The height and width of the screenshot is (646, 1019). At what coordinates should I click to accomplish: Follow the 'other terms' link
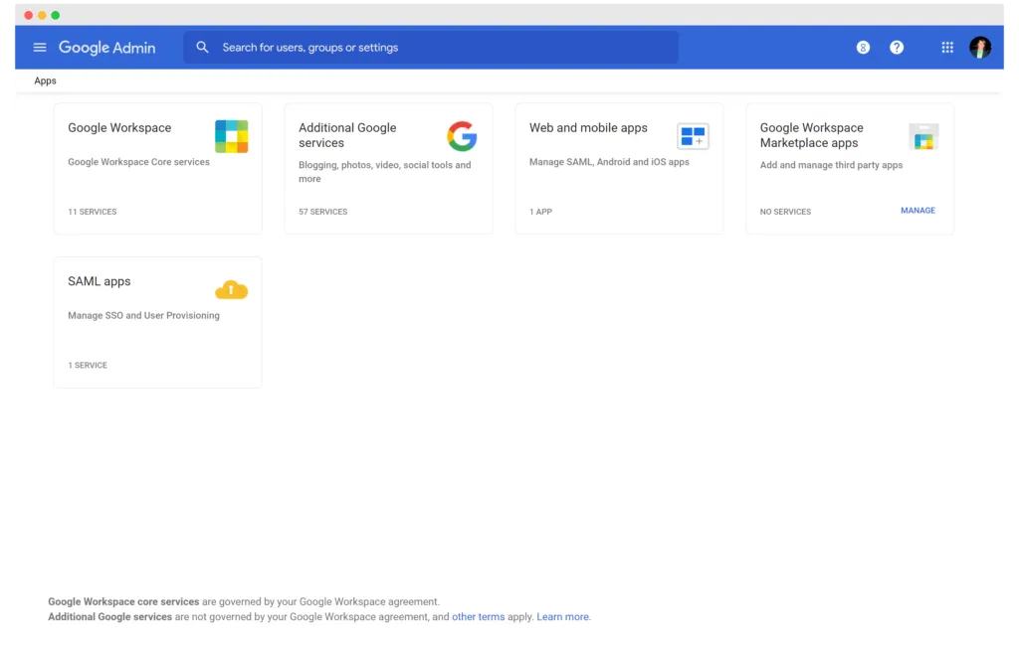pyautogui.click(x=478, y=617)
